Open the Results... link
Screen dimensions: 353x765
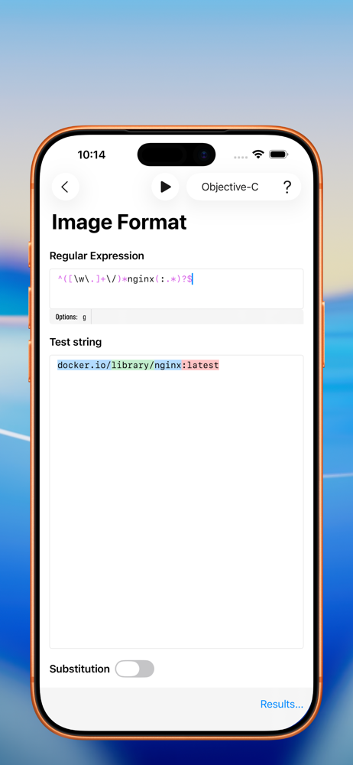[x=282, y=704]
